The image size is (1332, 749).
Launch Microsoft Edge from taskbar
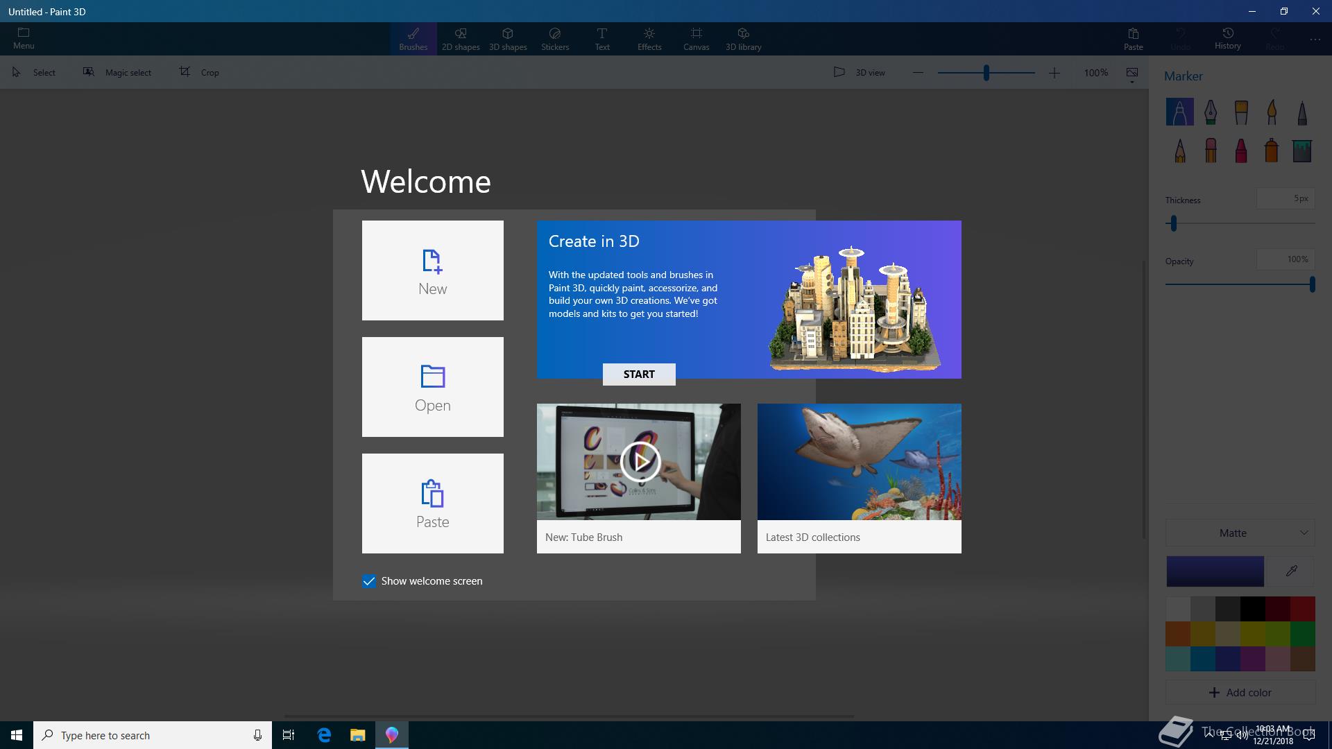tap(324, 735)
